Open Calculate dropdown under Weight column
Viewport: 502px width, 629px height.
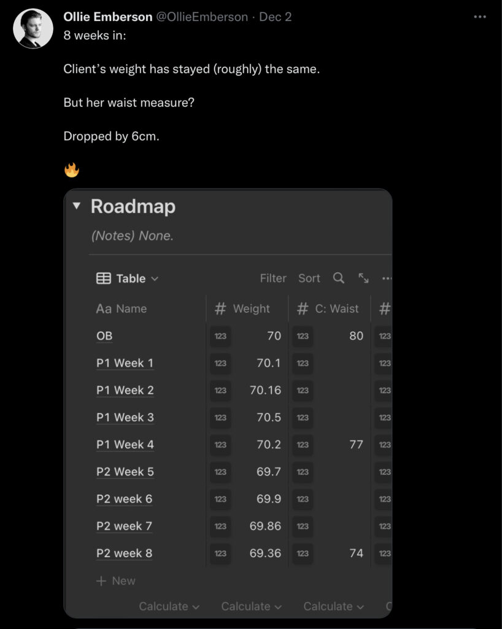pos(251,606)
